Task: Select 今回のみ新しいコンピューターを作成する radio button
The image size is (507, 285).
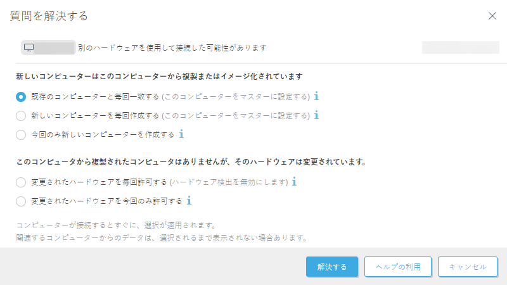Action: 21,135
